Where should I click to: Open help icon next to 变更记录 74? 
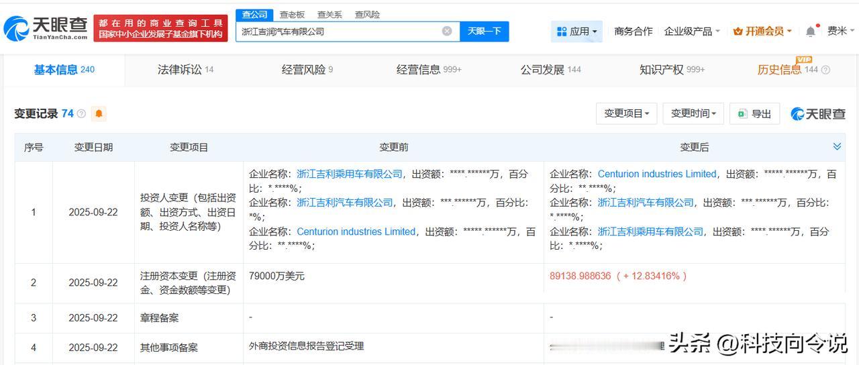[81, 114]
